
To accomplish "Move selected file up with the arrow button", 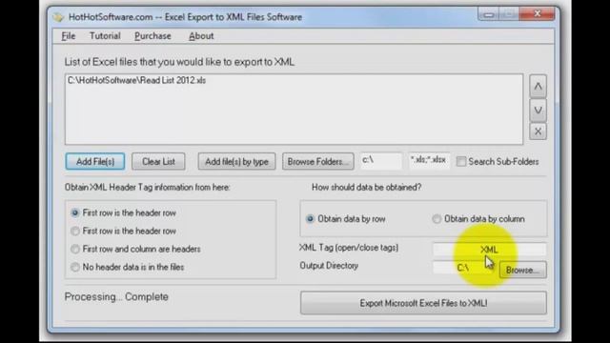I will 538,87.
